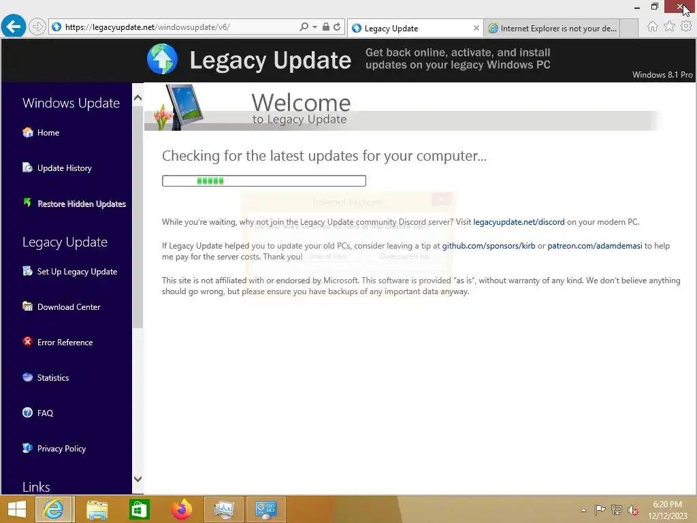The height and width of the screenshot is (523, 697).
Task: Open Privacy Policy link
Action: [x=61, y=449]
